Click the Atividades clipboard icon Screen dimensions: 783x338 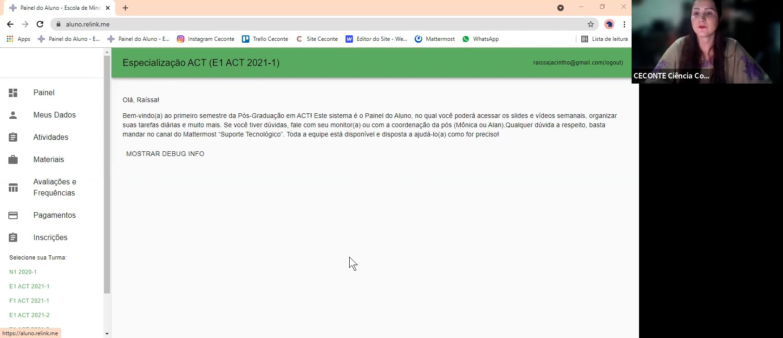coord(13,137)
